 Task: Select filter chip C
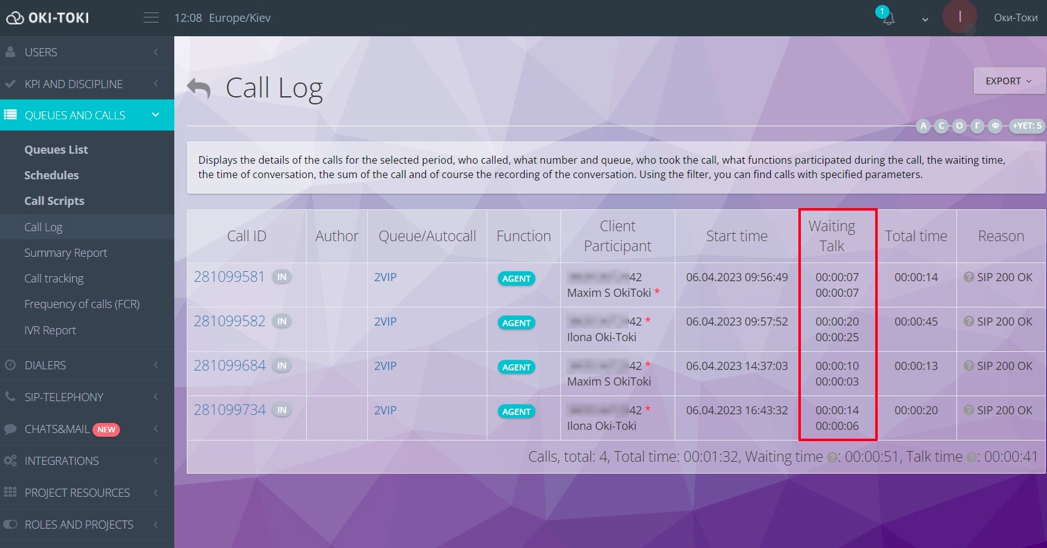coord(941,126)
